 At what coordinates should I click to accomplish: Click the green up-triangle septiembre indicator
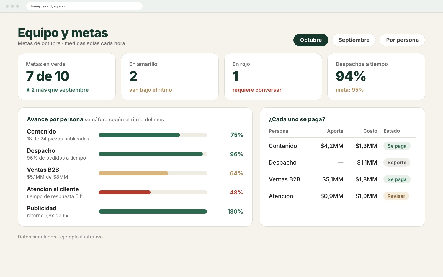point(28,90)
